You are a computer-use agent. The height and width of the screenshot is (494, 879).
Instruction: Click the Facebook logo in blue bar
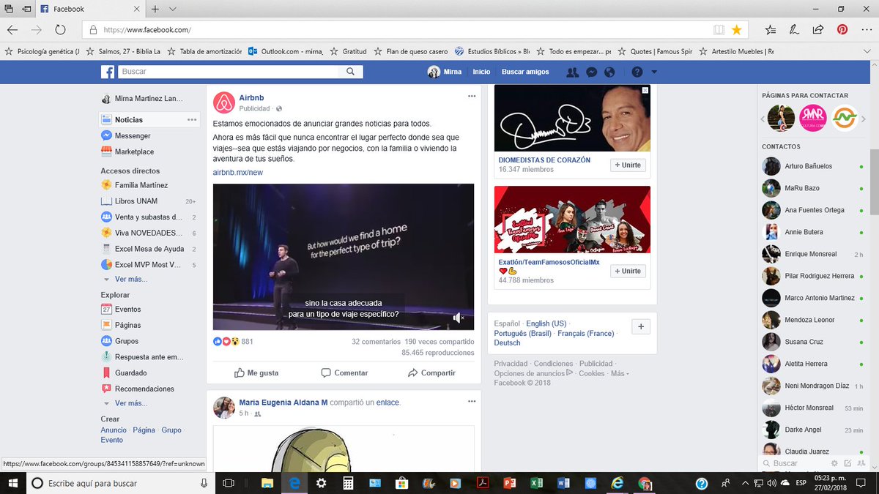(108, 72)
